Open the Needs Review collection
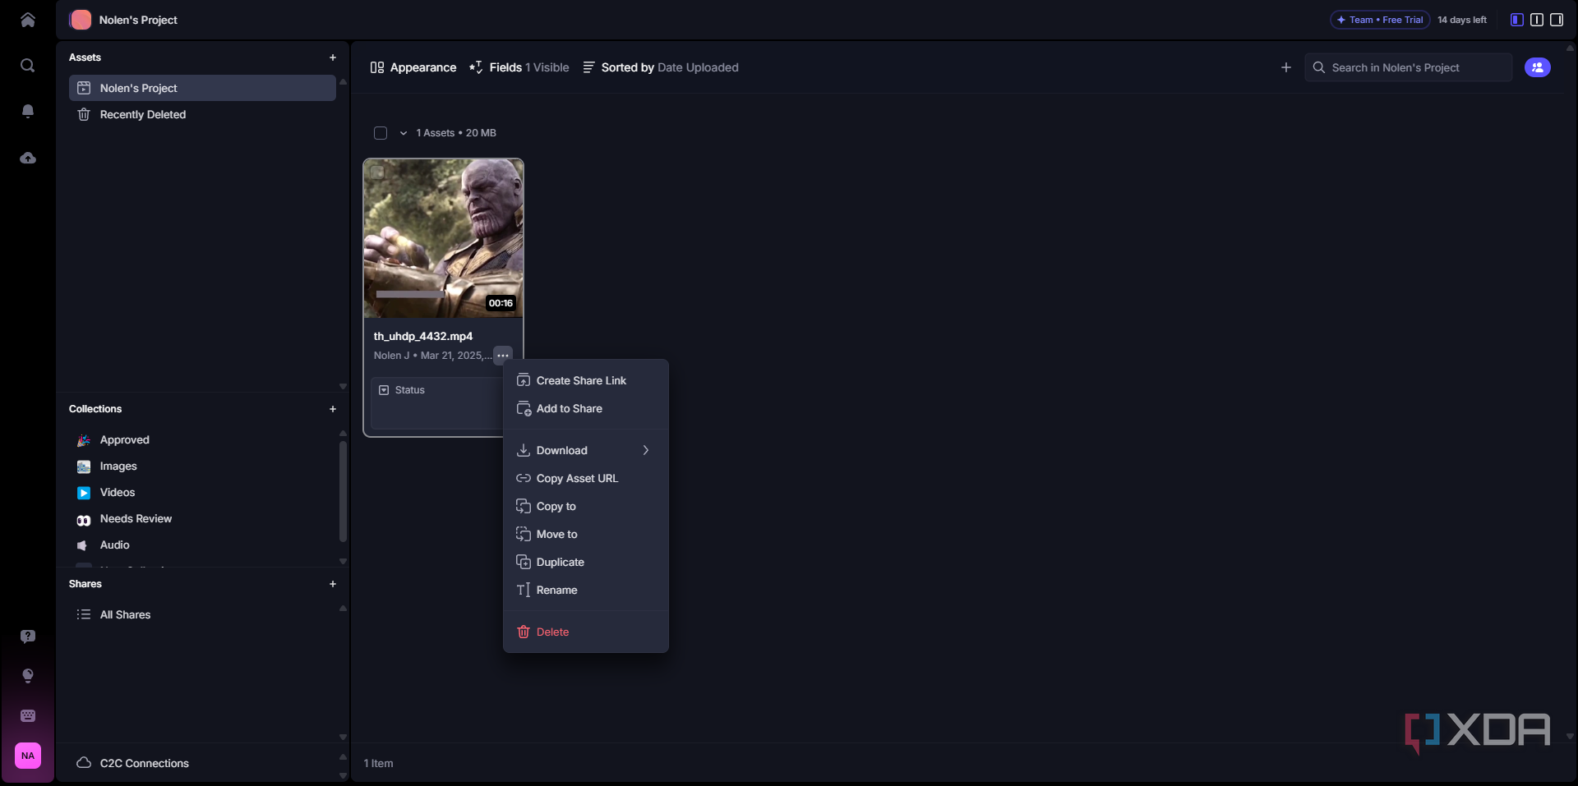 202,519
